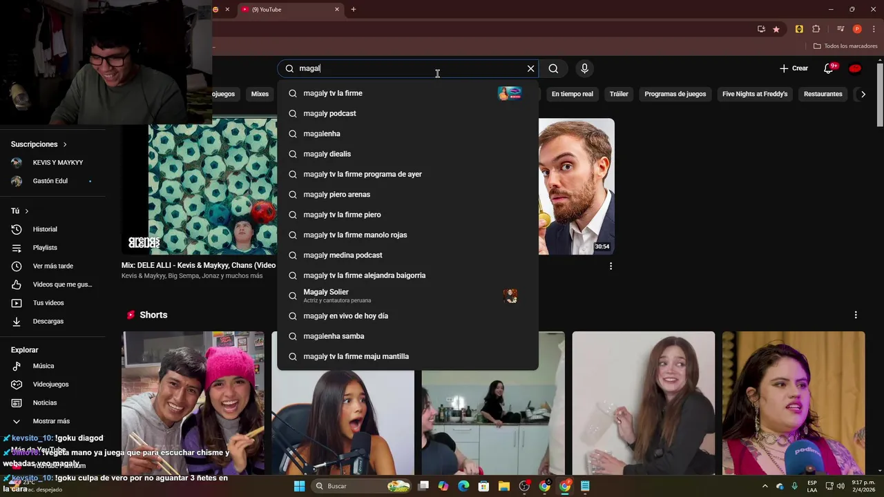Click the taskbar 'Buscar' search box
This screenshot has height=497, width=884.
pyautogui.click(x=362, y=486)
